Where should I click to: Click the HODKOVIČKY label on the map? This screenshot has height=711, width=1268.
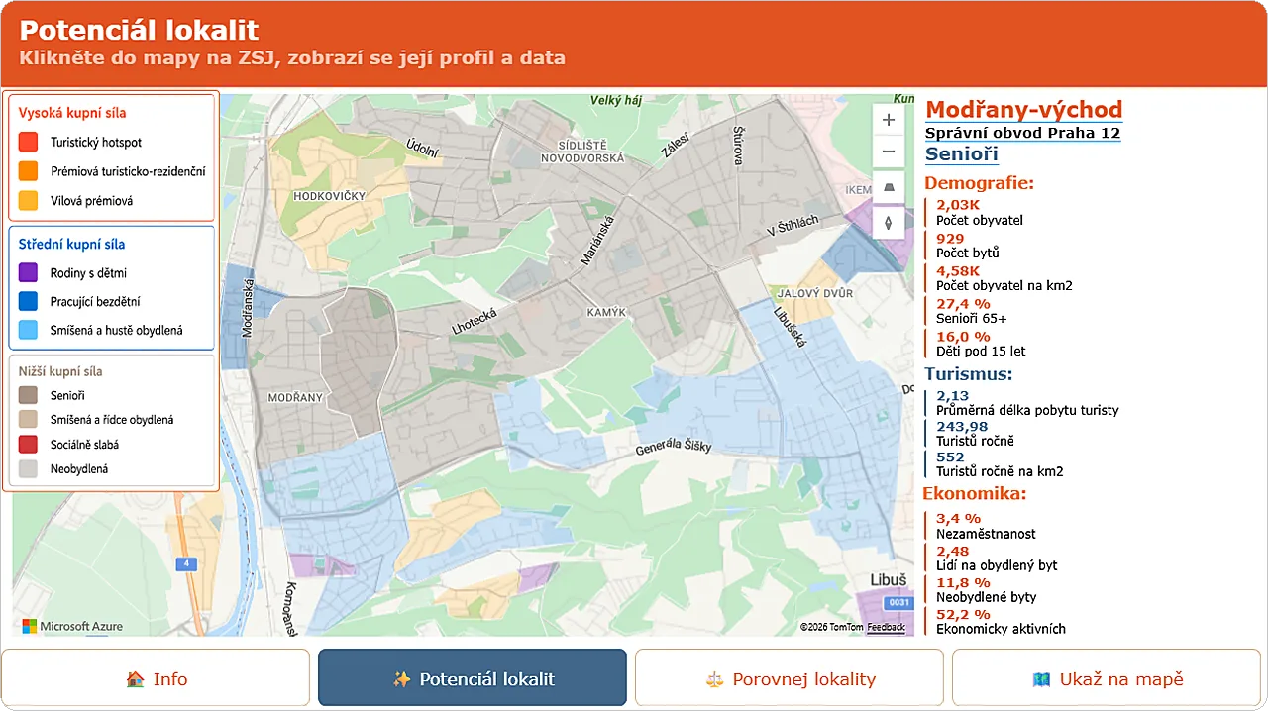click(x=330, y=196)
